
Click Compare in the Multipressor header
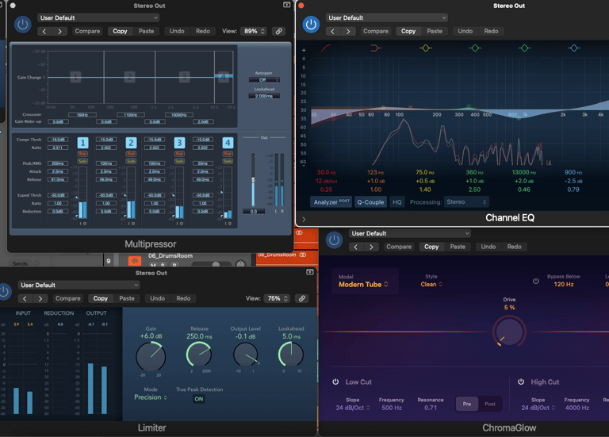pyautogui.click(x=87, y=32)
